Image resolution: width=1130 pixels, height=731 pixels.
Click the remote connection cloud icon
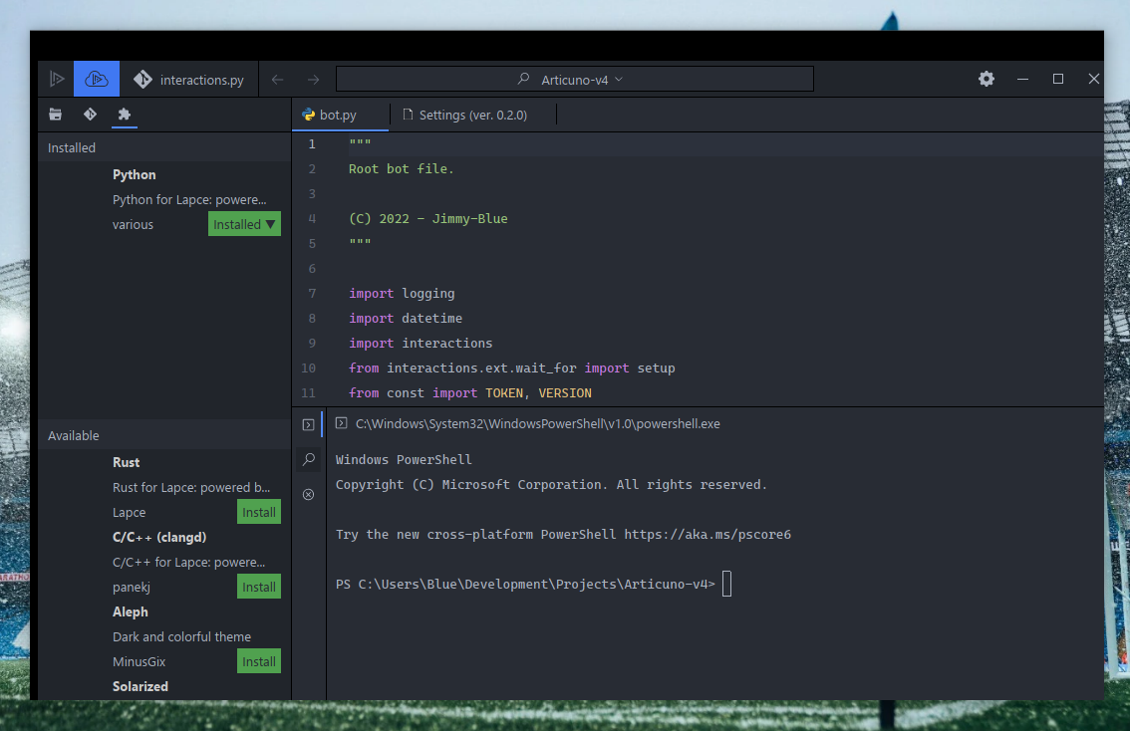(96, 79)
